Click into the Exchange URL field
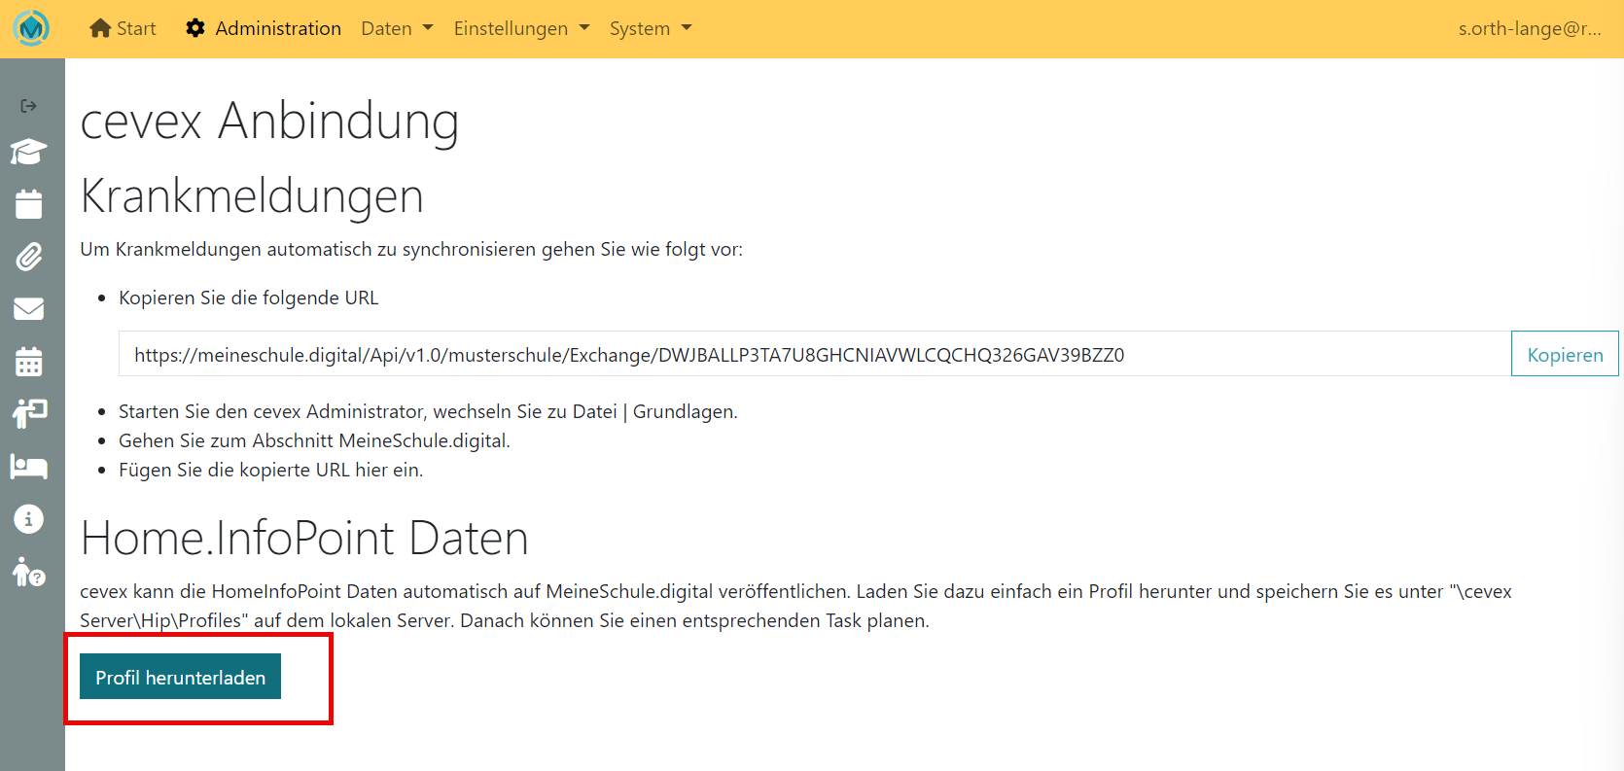1624x771 pixels. coord(815,354)
